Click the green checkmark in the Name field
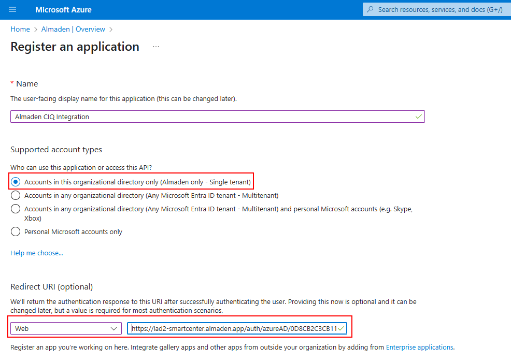This screenshot has height=362, width=511. click(418, 116)
